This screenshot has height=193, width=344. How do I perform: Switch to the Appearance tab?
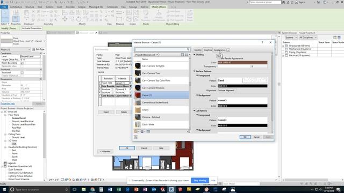pos(220,50)
